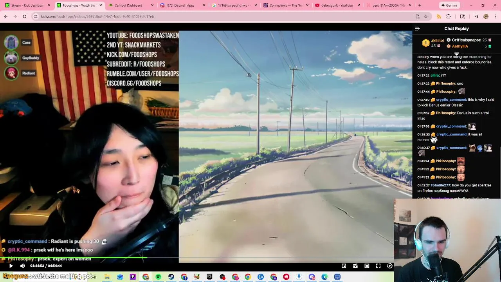Viewport: 501px width, 282px height.
Task: Open AethylliA leaderboard entry
Action: [x=469, y=46]
